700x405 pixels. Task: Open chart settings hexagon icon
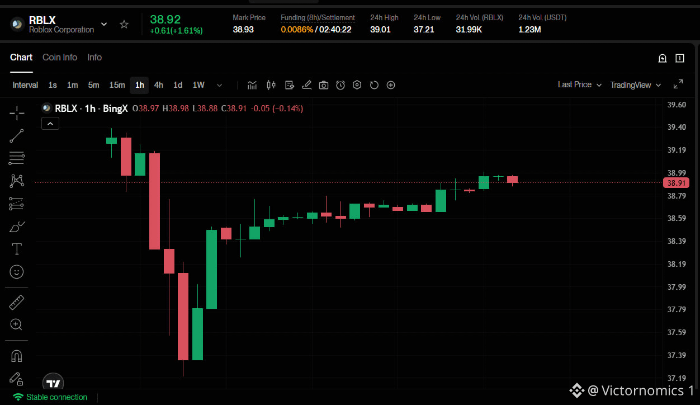[x=357, y=85]
